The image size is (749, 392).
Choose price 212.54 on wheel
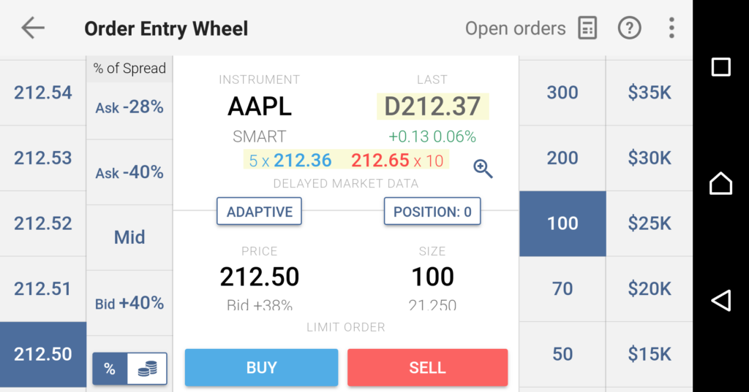(43, 93)
